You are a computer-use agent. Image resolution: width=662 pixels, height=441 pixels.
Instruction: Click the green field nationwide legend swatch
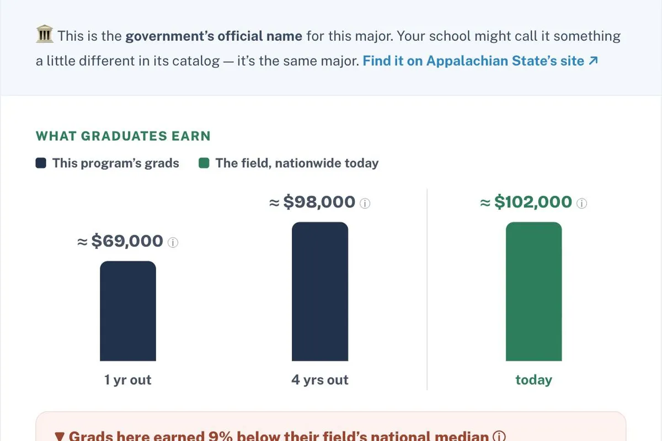click(x=204, y=163)
